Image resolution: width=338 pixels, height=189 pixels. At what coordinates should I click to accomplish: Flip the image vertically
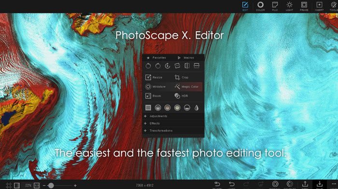tap(197, 66)
